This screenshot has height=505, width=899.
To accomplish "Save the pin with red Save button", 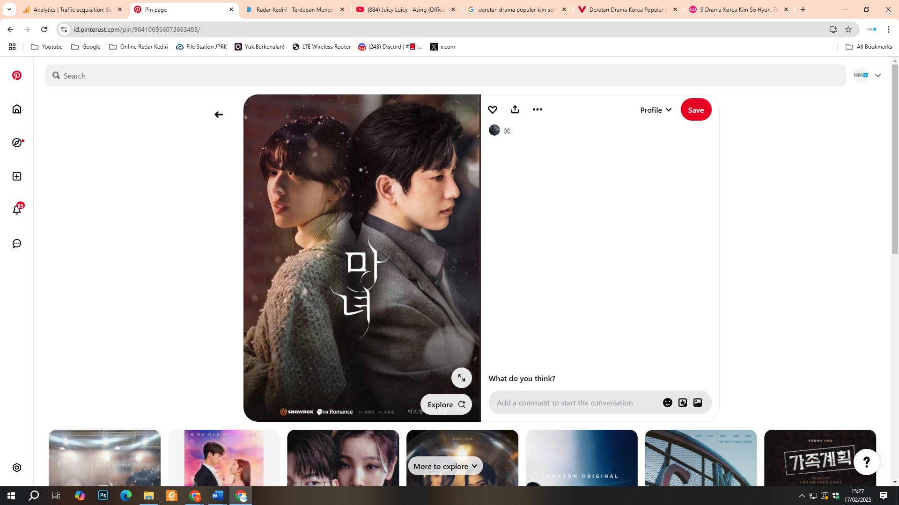I will (x=696, y=110).
